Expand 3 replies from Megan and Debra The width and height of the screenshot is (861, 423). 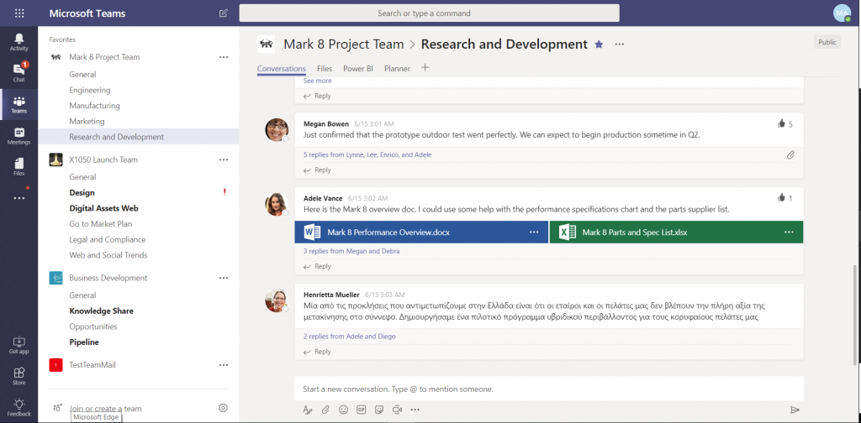[351, 252]
